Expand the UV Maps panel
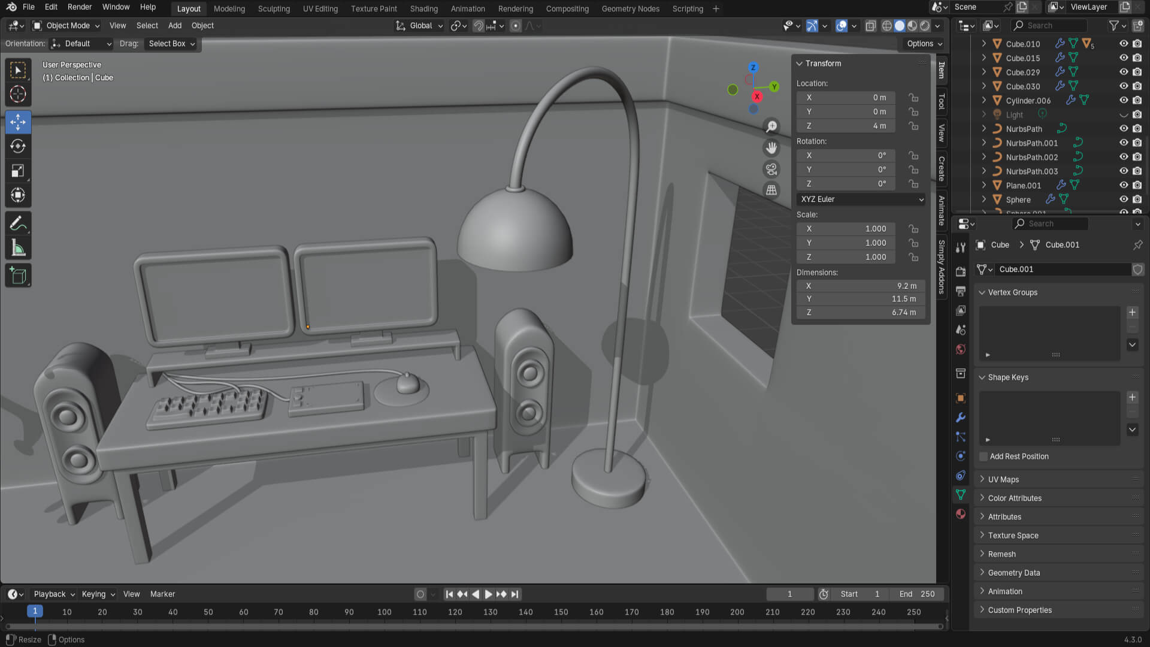The image size is (1150, 647). [x=1003, y=479]
